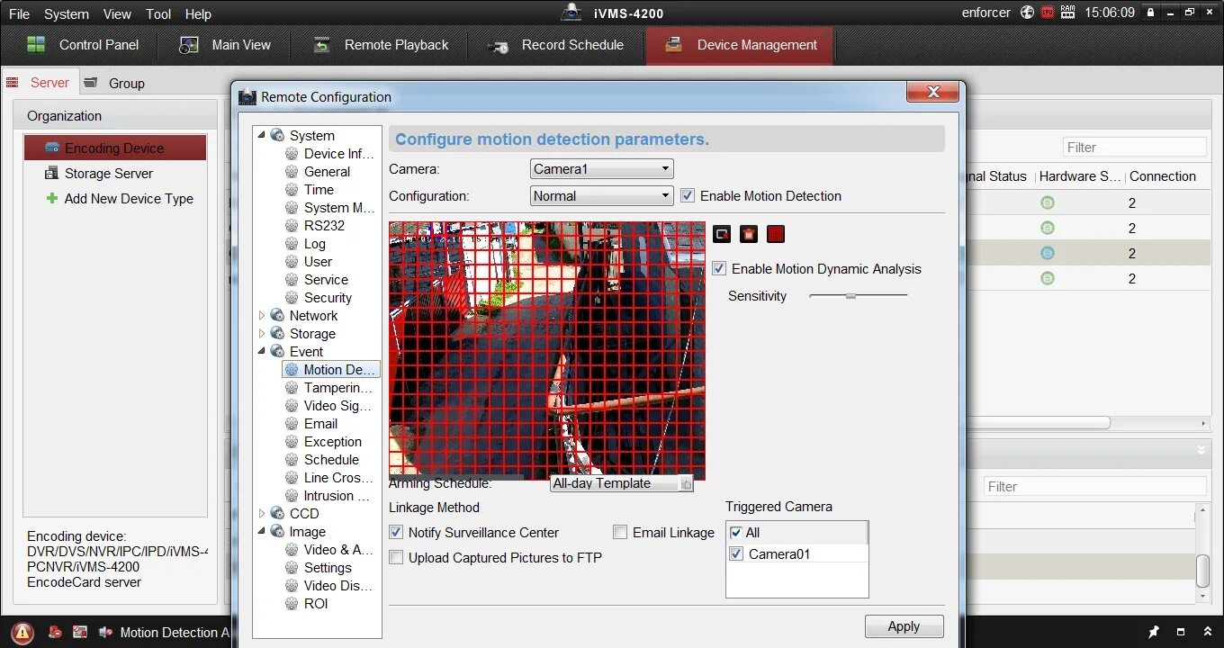The image size is (1224, 648).
Task: Click the alarm pop-up image disable icon
Action: click(x=80, y=633)
